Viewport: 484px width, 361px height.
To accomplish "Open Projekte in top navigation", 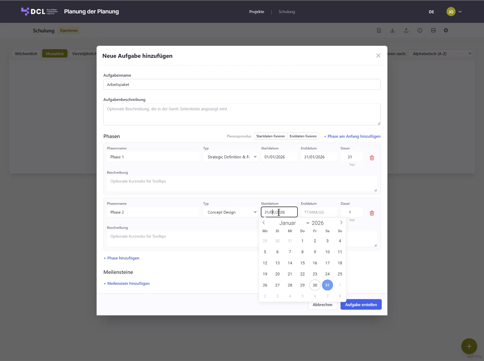I will [257, 12].
